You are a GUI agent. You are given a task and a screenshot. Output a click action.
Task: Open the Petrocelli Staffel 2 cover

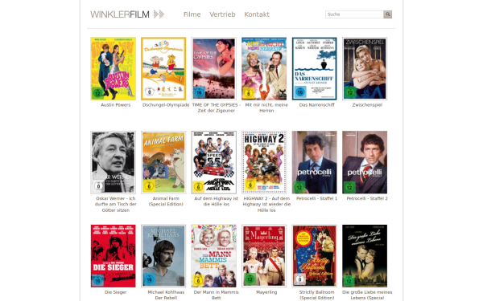pyautogui.click(x=365, y=162)
